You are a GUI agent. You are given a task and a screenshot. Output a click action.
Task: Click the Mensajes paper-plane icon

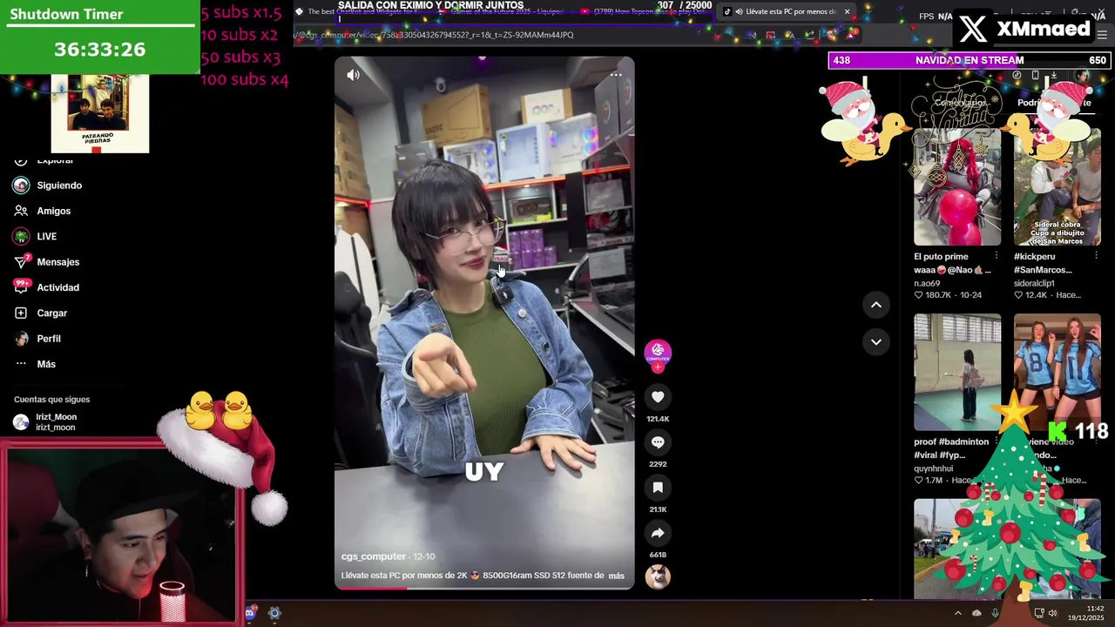21,262
